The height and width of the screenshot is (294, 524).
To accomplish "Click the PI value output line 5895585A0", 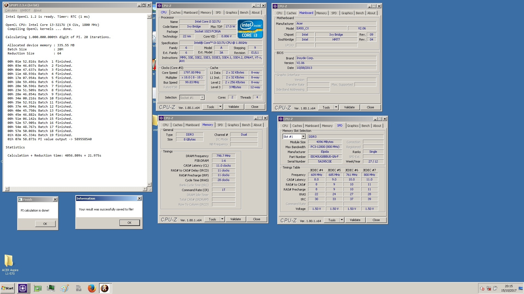I will tap(50, 139).
